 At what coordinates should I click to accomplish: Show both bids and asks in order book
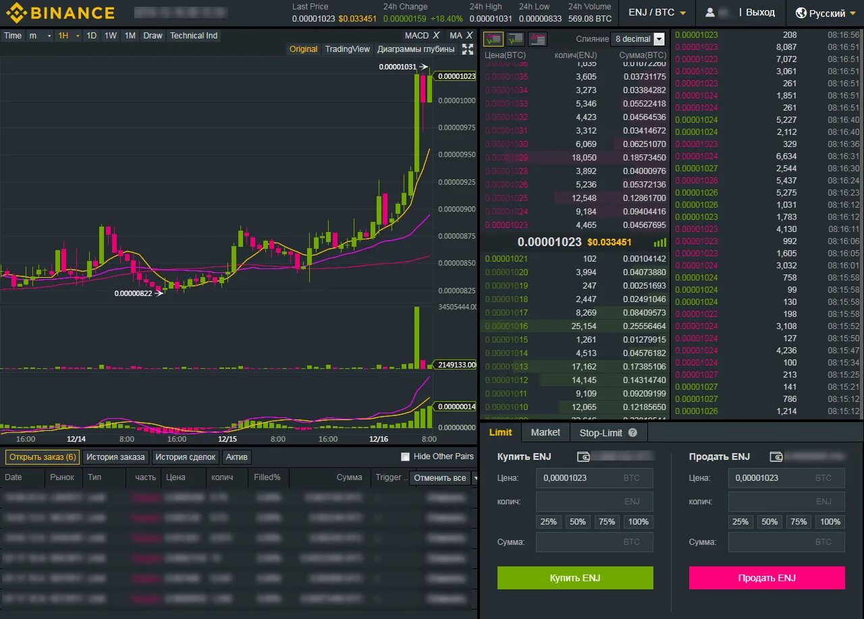pyautogui.click(x=493, y=39)
